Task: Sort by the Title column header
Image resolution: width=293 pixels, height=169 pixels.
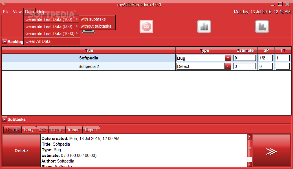Action: [89, 50]
